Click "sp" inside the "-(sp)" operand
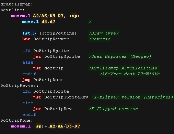This screenshot has height=134, width=174. 74,16
